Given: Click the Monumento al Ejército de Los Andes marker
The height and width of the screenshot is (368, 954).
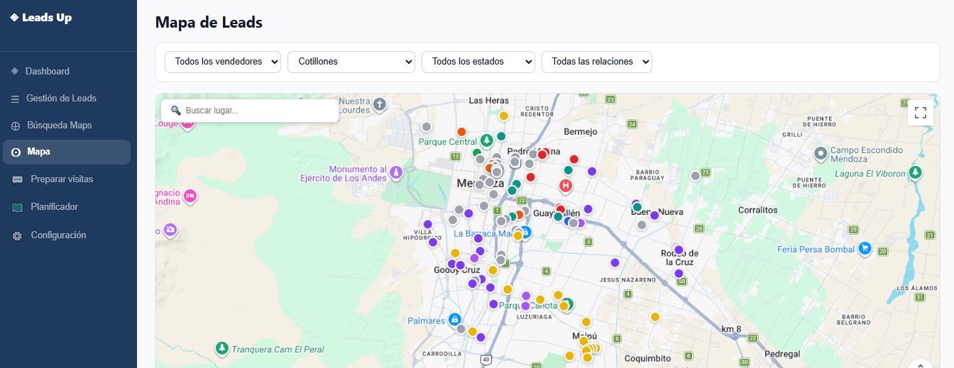Looking at the screenshot, I should [x=396, y=172].
